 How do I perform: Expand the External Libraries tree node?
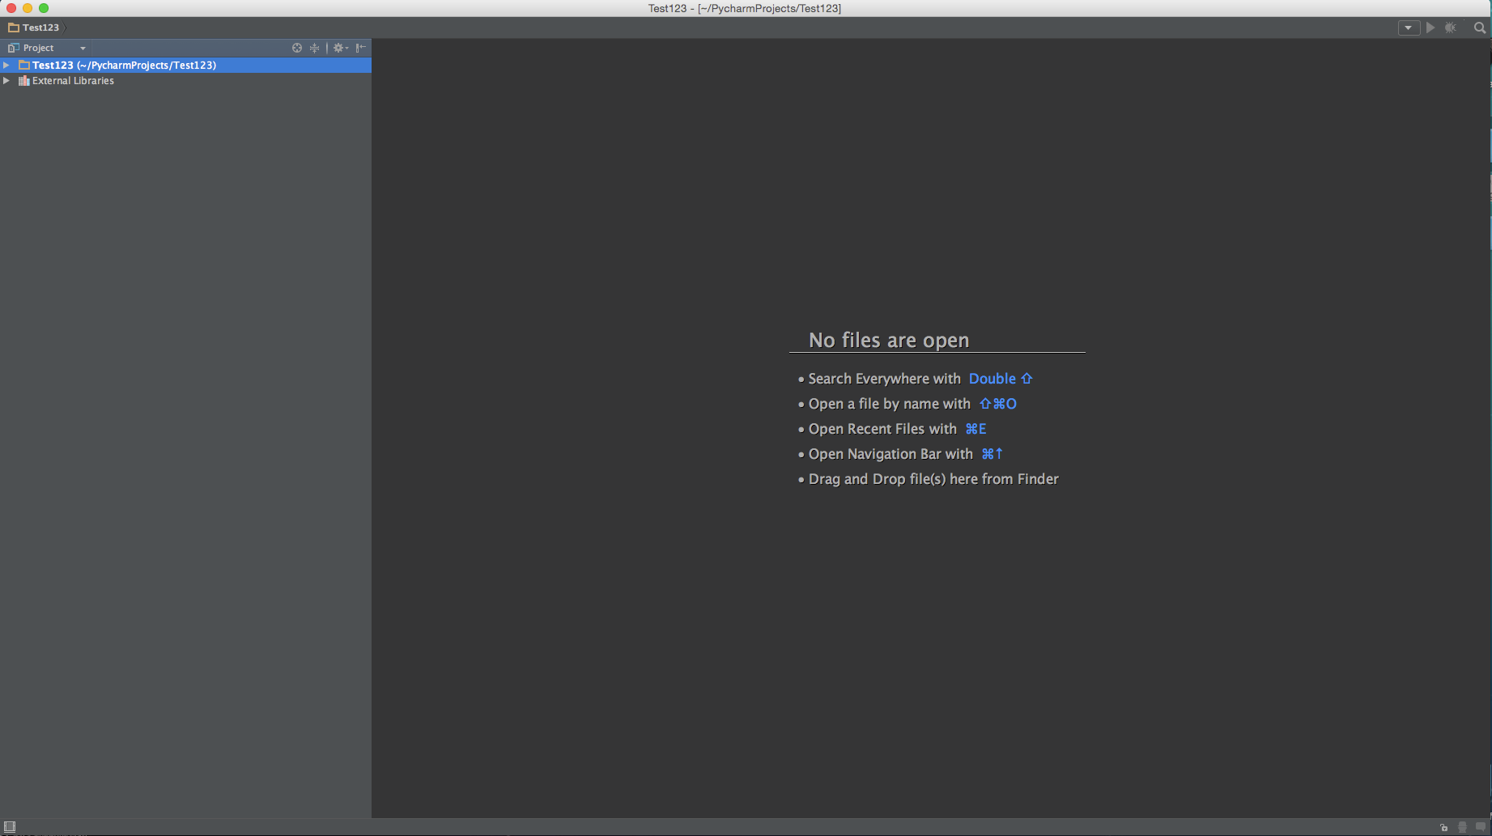[6, 80]
